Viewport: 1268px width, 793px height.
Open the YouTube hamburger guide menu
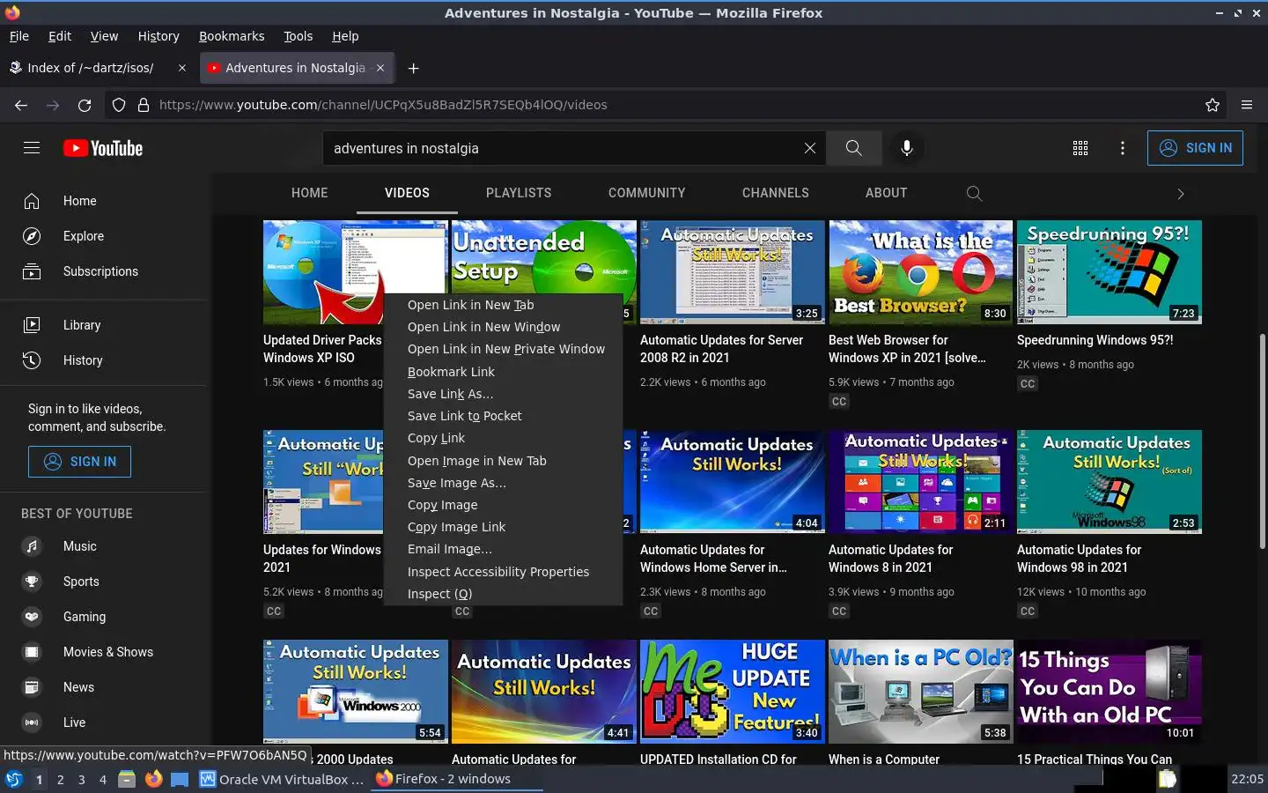tap(32, 148)
